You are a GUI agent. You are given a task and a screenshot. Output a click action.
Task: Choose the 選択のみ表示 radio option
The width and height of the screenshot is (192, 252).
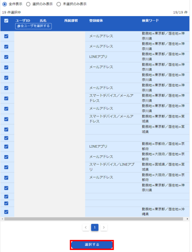[28, 4]
